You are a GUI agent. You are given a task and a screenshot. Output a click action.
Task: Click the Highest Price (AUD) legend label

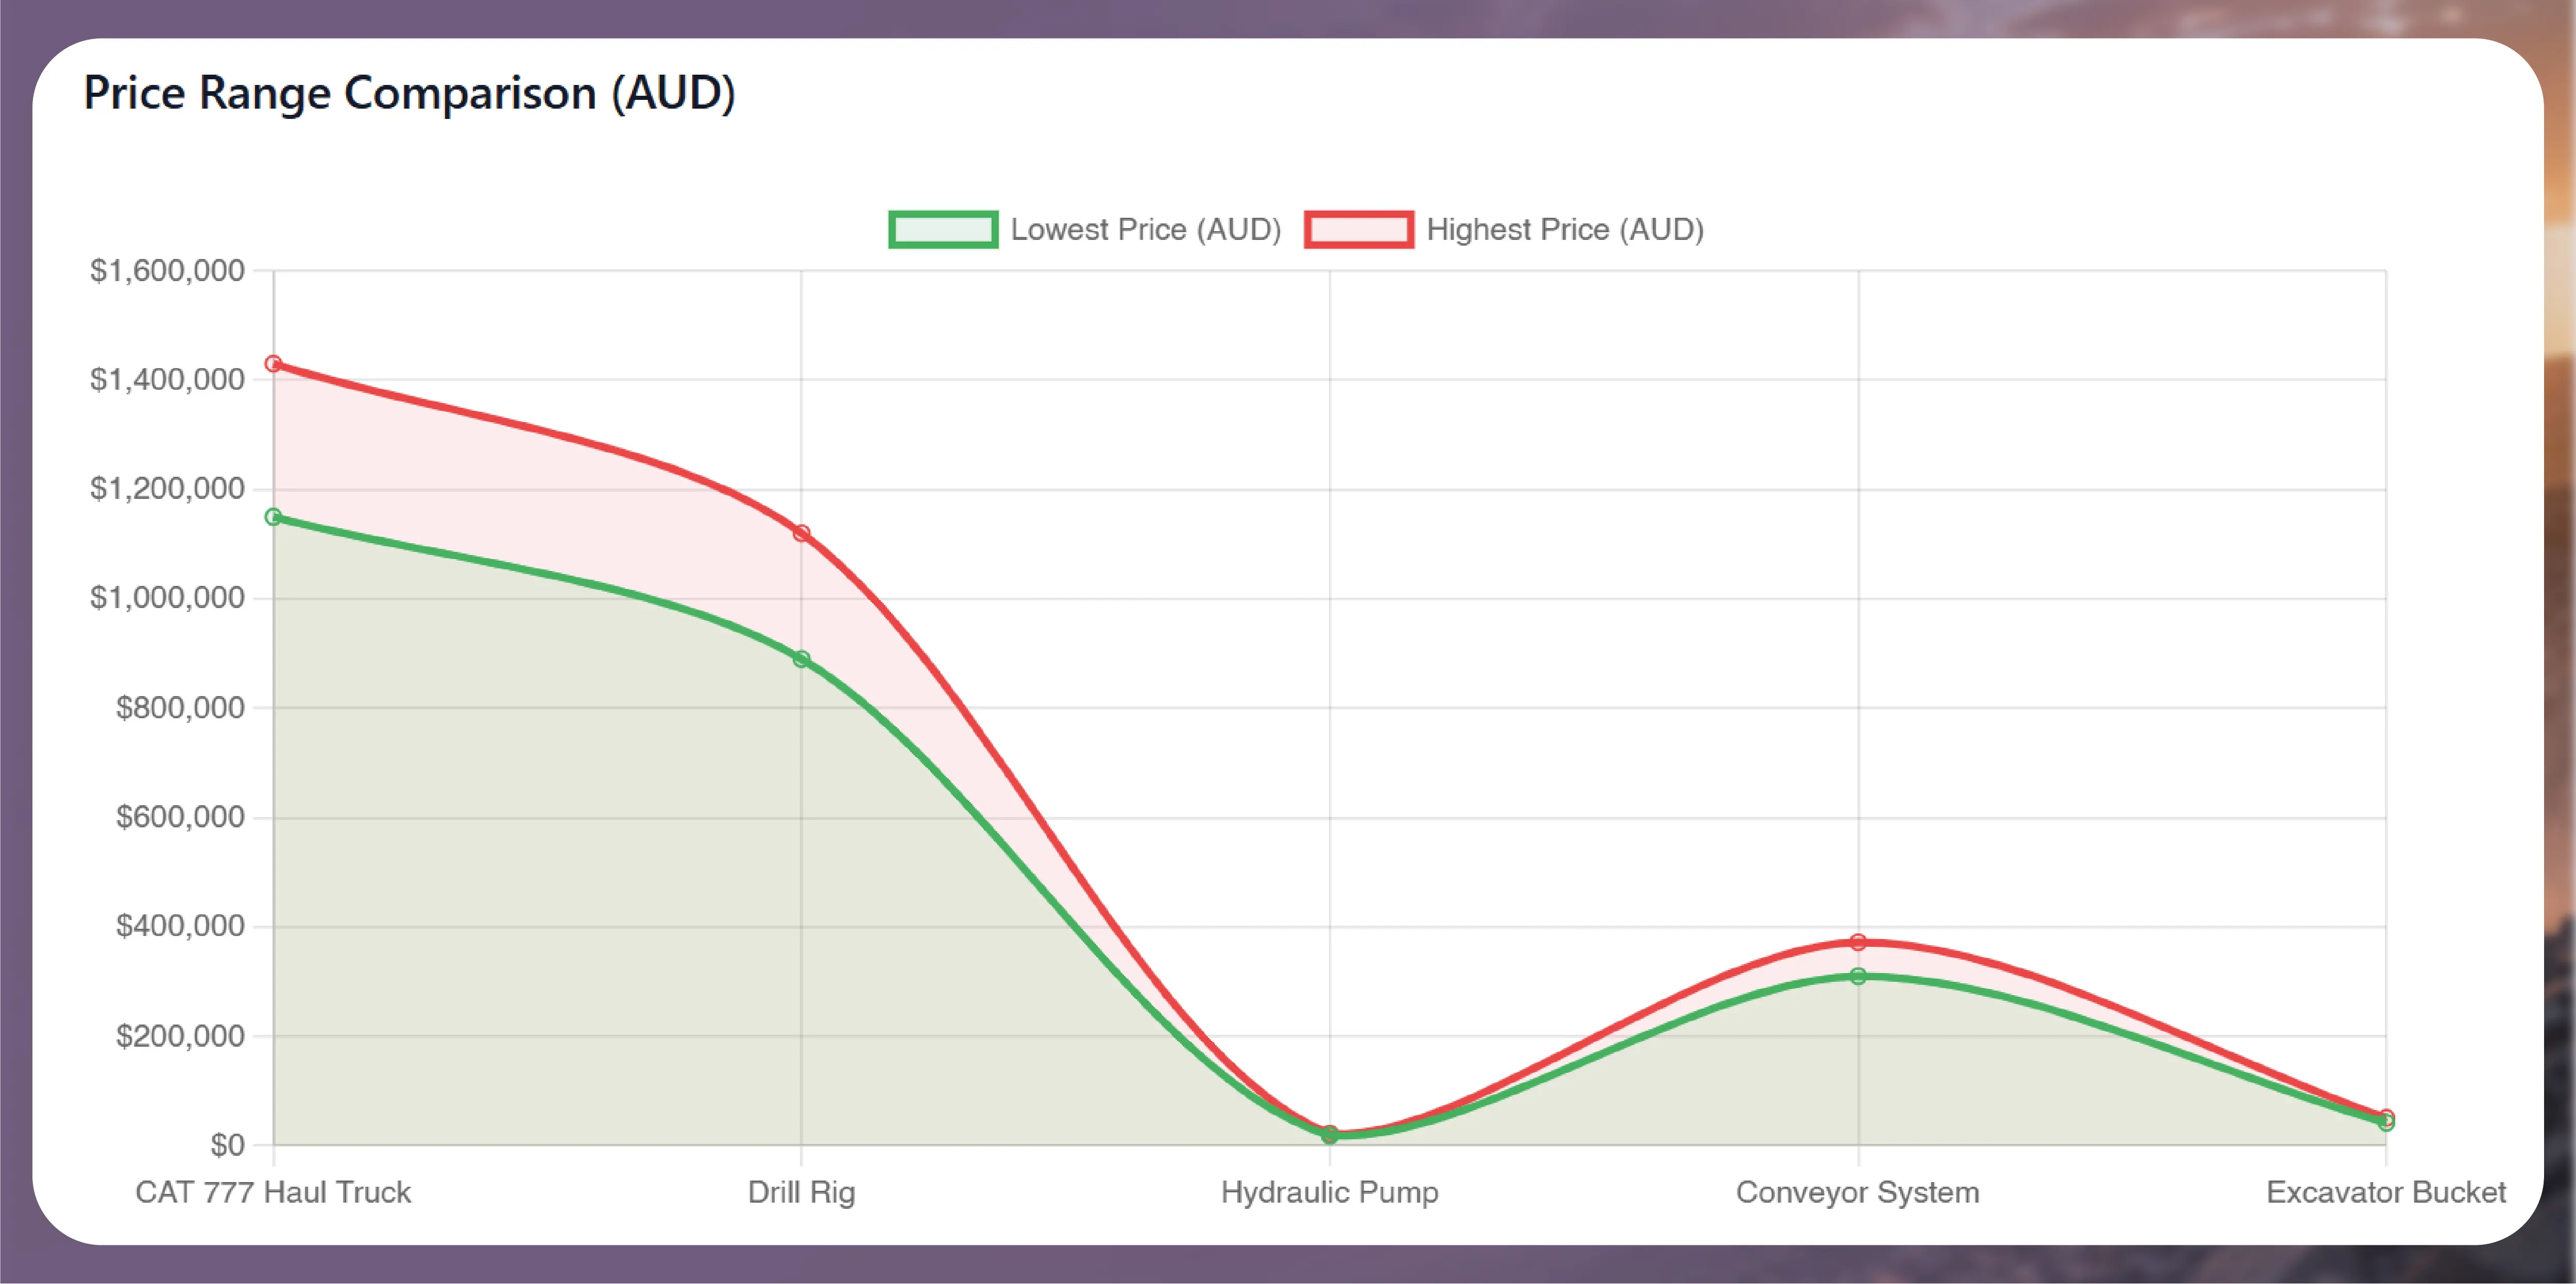(1565, 230)
